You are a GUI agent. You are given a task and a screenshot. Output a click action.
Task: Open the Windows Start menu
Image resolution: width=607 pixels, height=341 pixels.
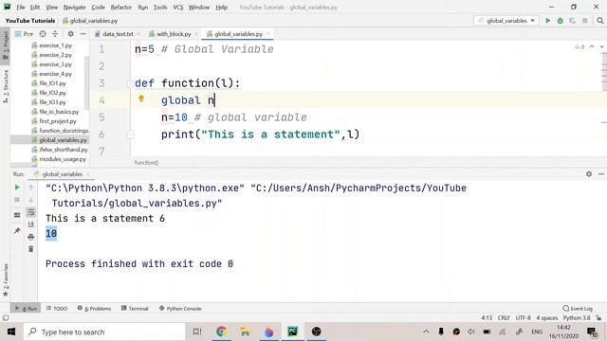point(11,332)
